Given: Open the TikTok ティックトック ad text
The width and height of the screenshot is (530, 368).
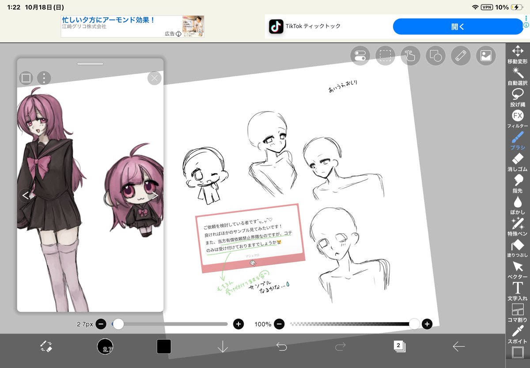Looking at the screenshot, I should click(x=313, y=26).
